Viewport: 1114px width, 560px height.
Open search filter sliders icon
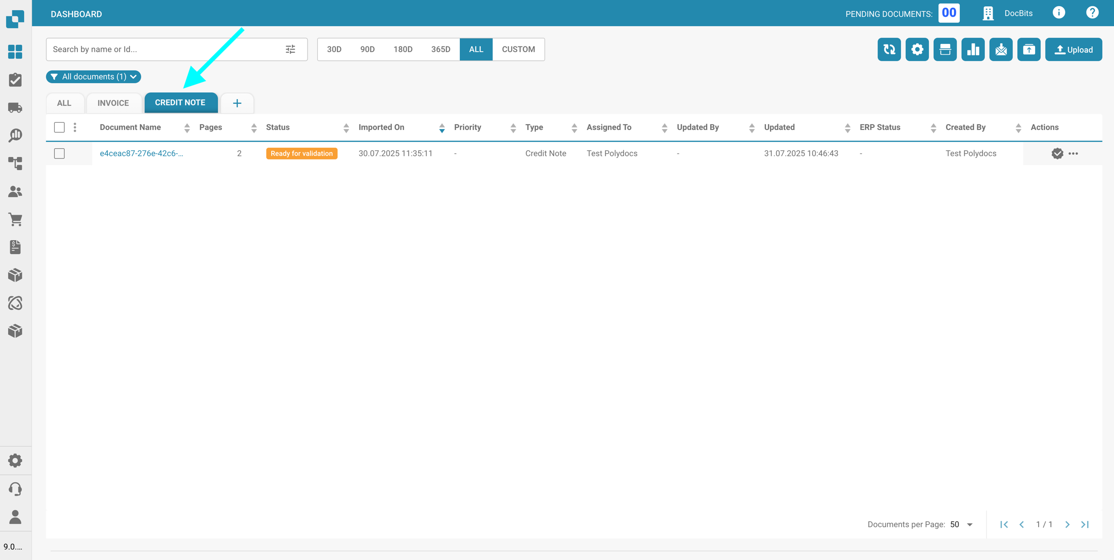coord(290,49)
